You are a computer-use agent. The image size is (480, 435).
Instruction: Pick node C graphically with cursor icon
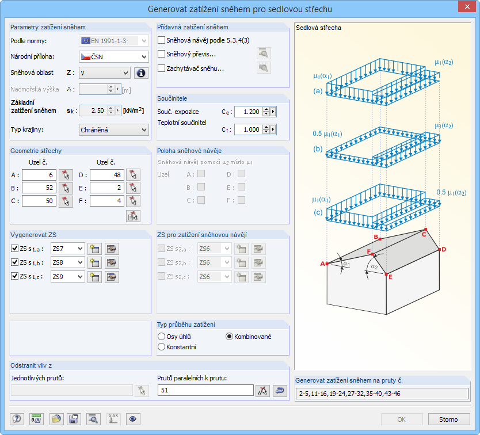(66, 201)
